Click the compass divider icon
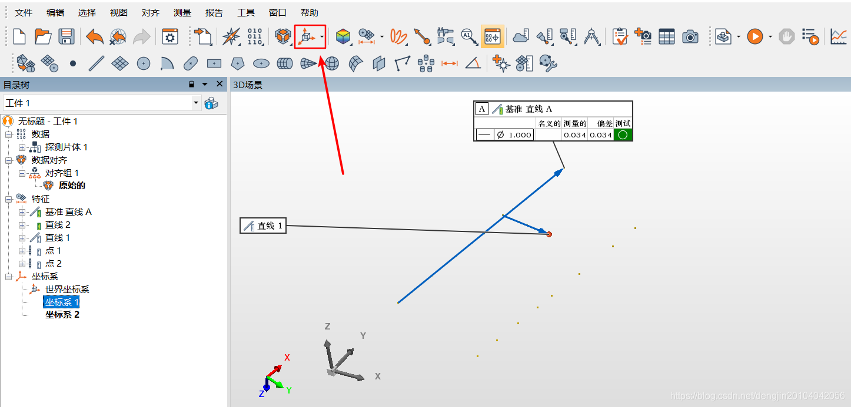 tap(592, 36)
